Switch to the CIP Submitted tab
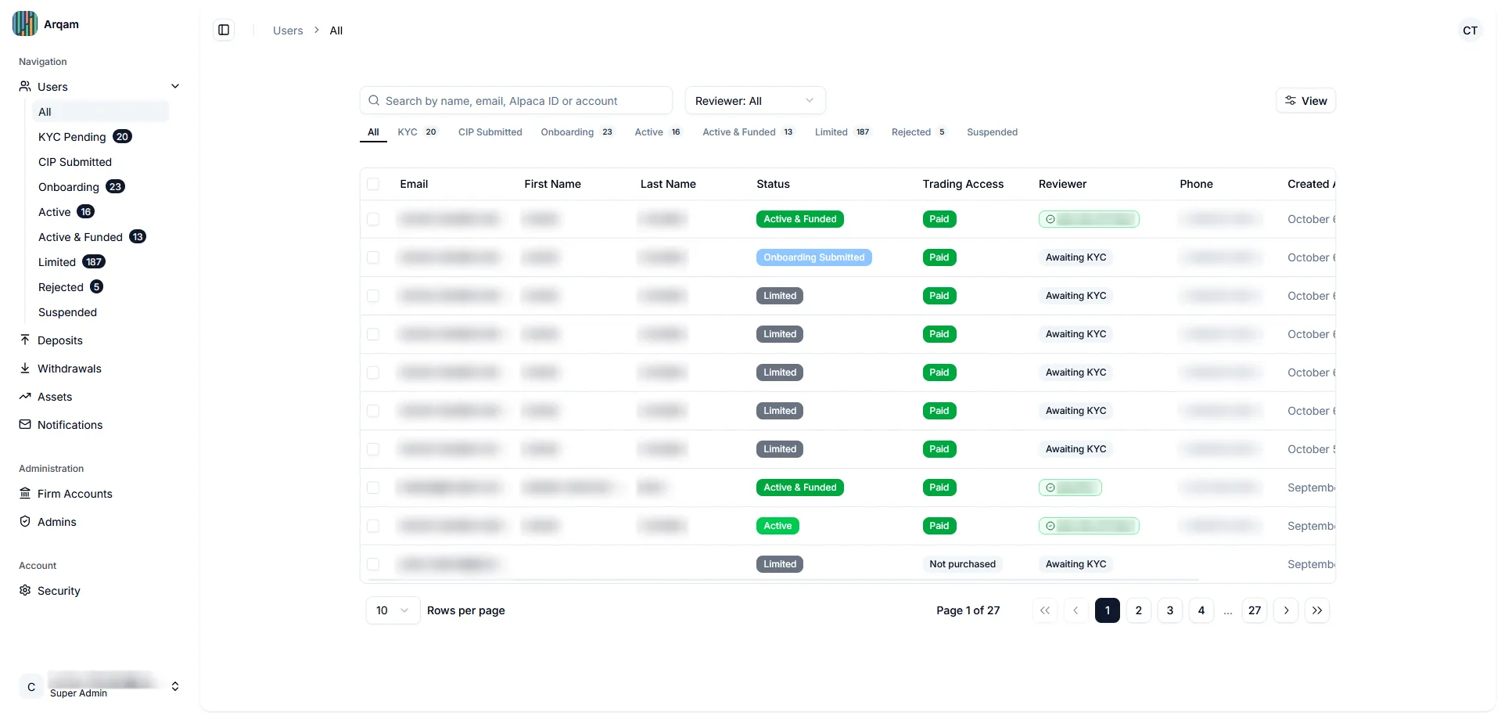 (x=490, y=131)
